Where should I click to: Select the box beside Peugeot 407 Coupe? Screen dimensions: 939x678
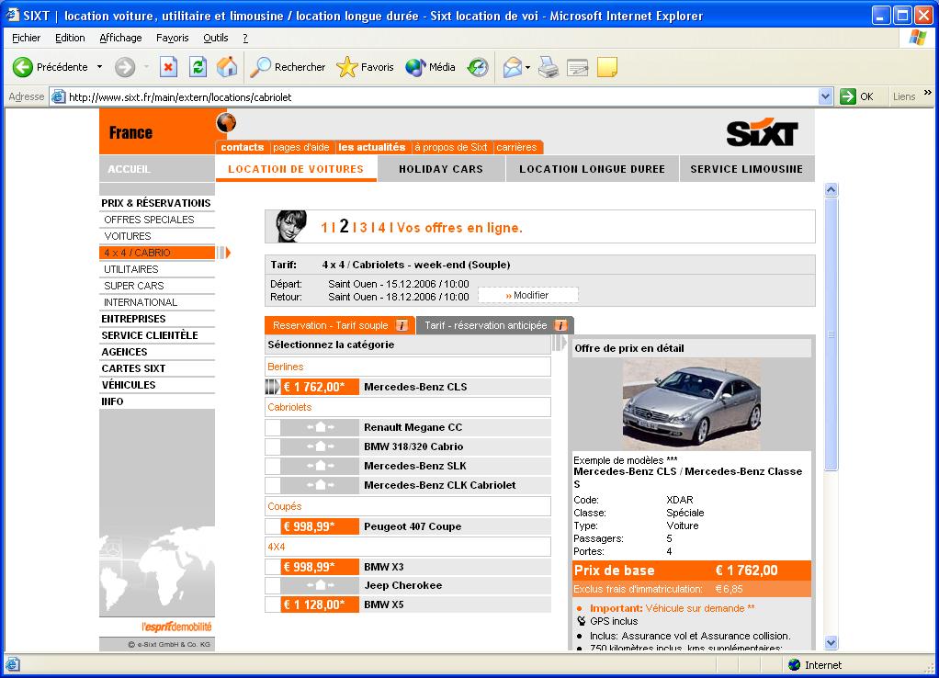273,526
